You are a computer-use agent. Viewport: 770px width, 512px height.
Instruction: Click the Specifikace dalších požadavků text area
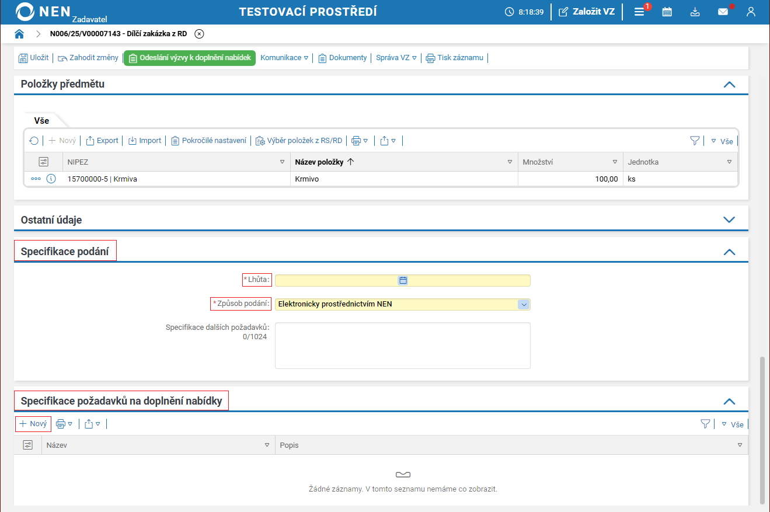pos(403,346)
